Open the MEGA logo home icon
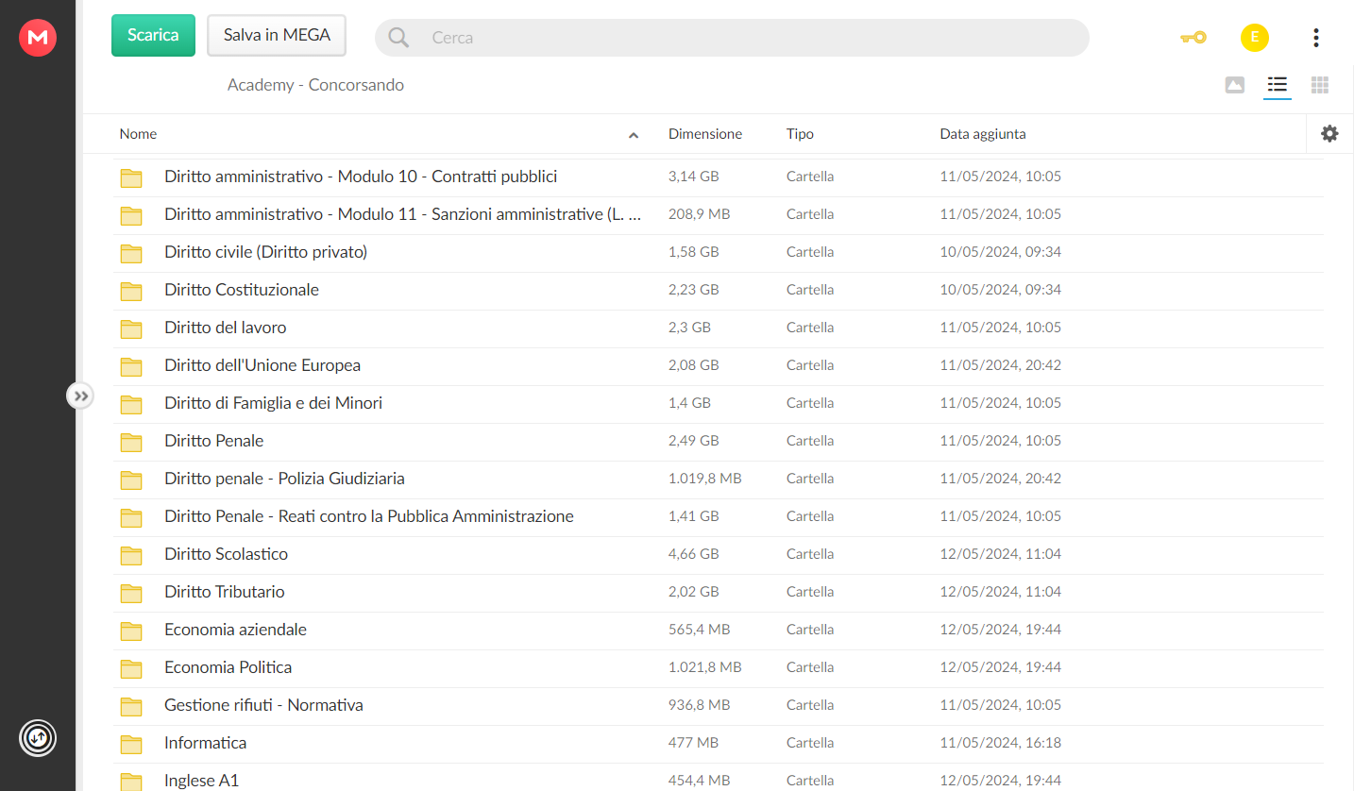This screenshot has height=791, width=1354. (38, 38)
